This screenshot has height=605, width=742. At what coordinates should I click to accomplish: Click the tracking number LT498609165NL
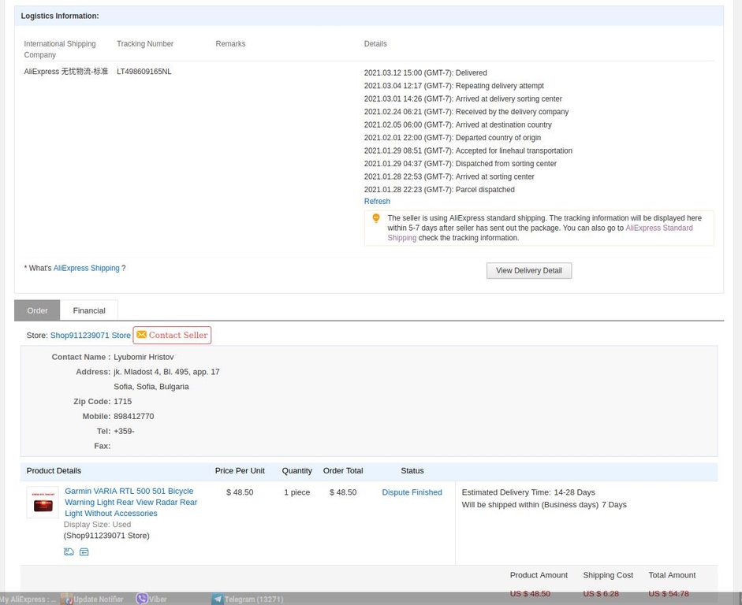(144, 72)
